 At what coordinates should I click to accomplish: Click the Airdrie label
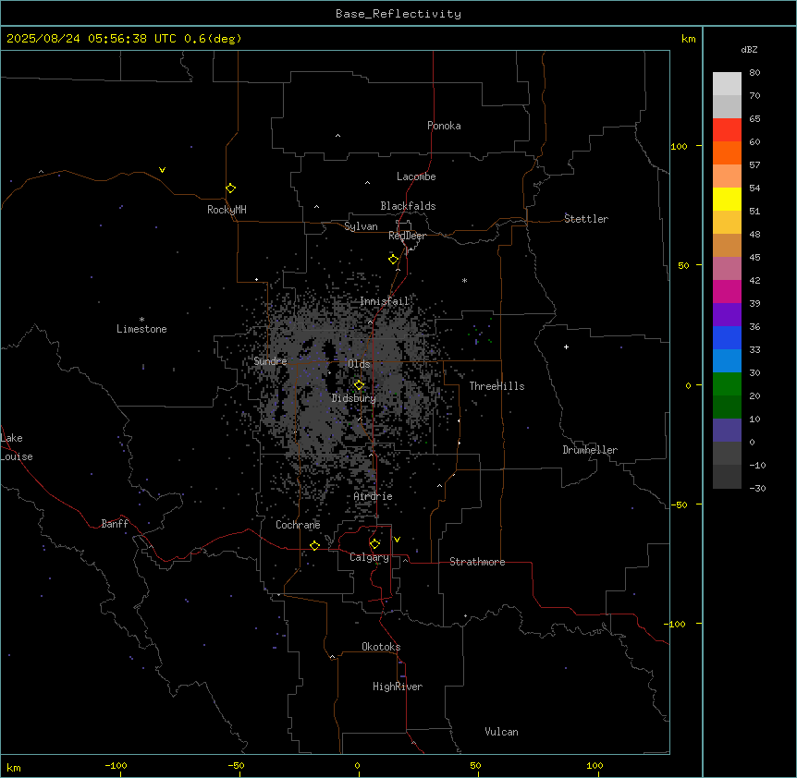[x=374, y=496]
